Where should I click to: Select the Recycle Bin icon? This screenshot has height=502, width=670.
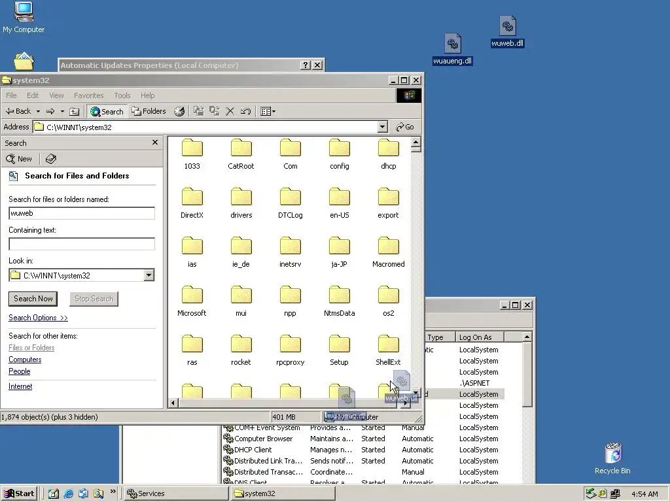pos(612,458)
